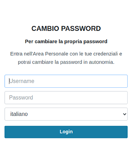Click empty area inside the Password box
Viewport: 132px width, 158px height.
(x=80, y=97)
